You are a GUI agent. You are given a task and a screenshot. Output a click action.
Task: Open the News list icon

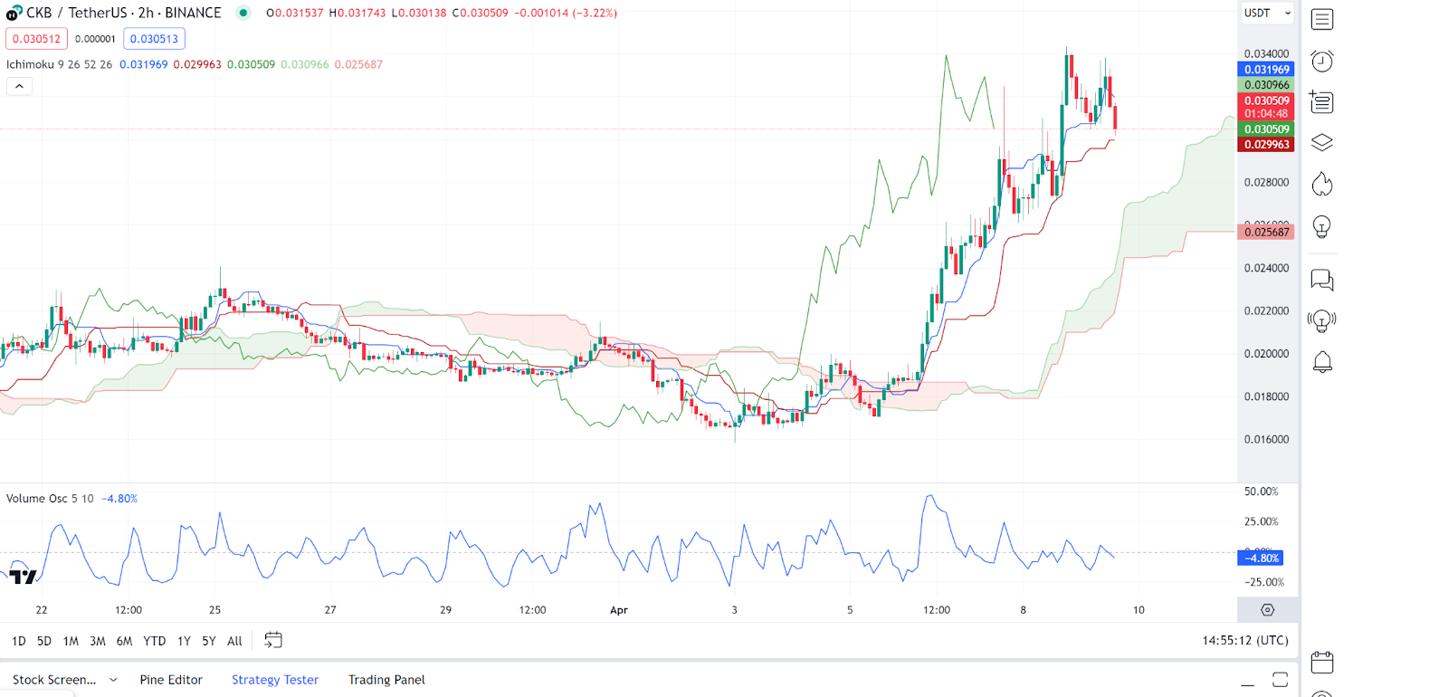1321,101
